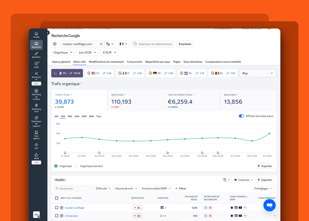Image resolution: width=309 pixels, height=221 pixels.
Task: Check the master outillage row checkbox
Action: (56, 208)
